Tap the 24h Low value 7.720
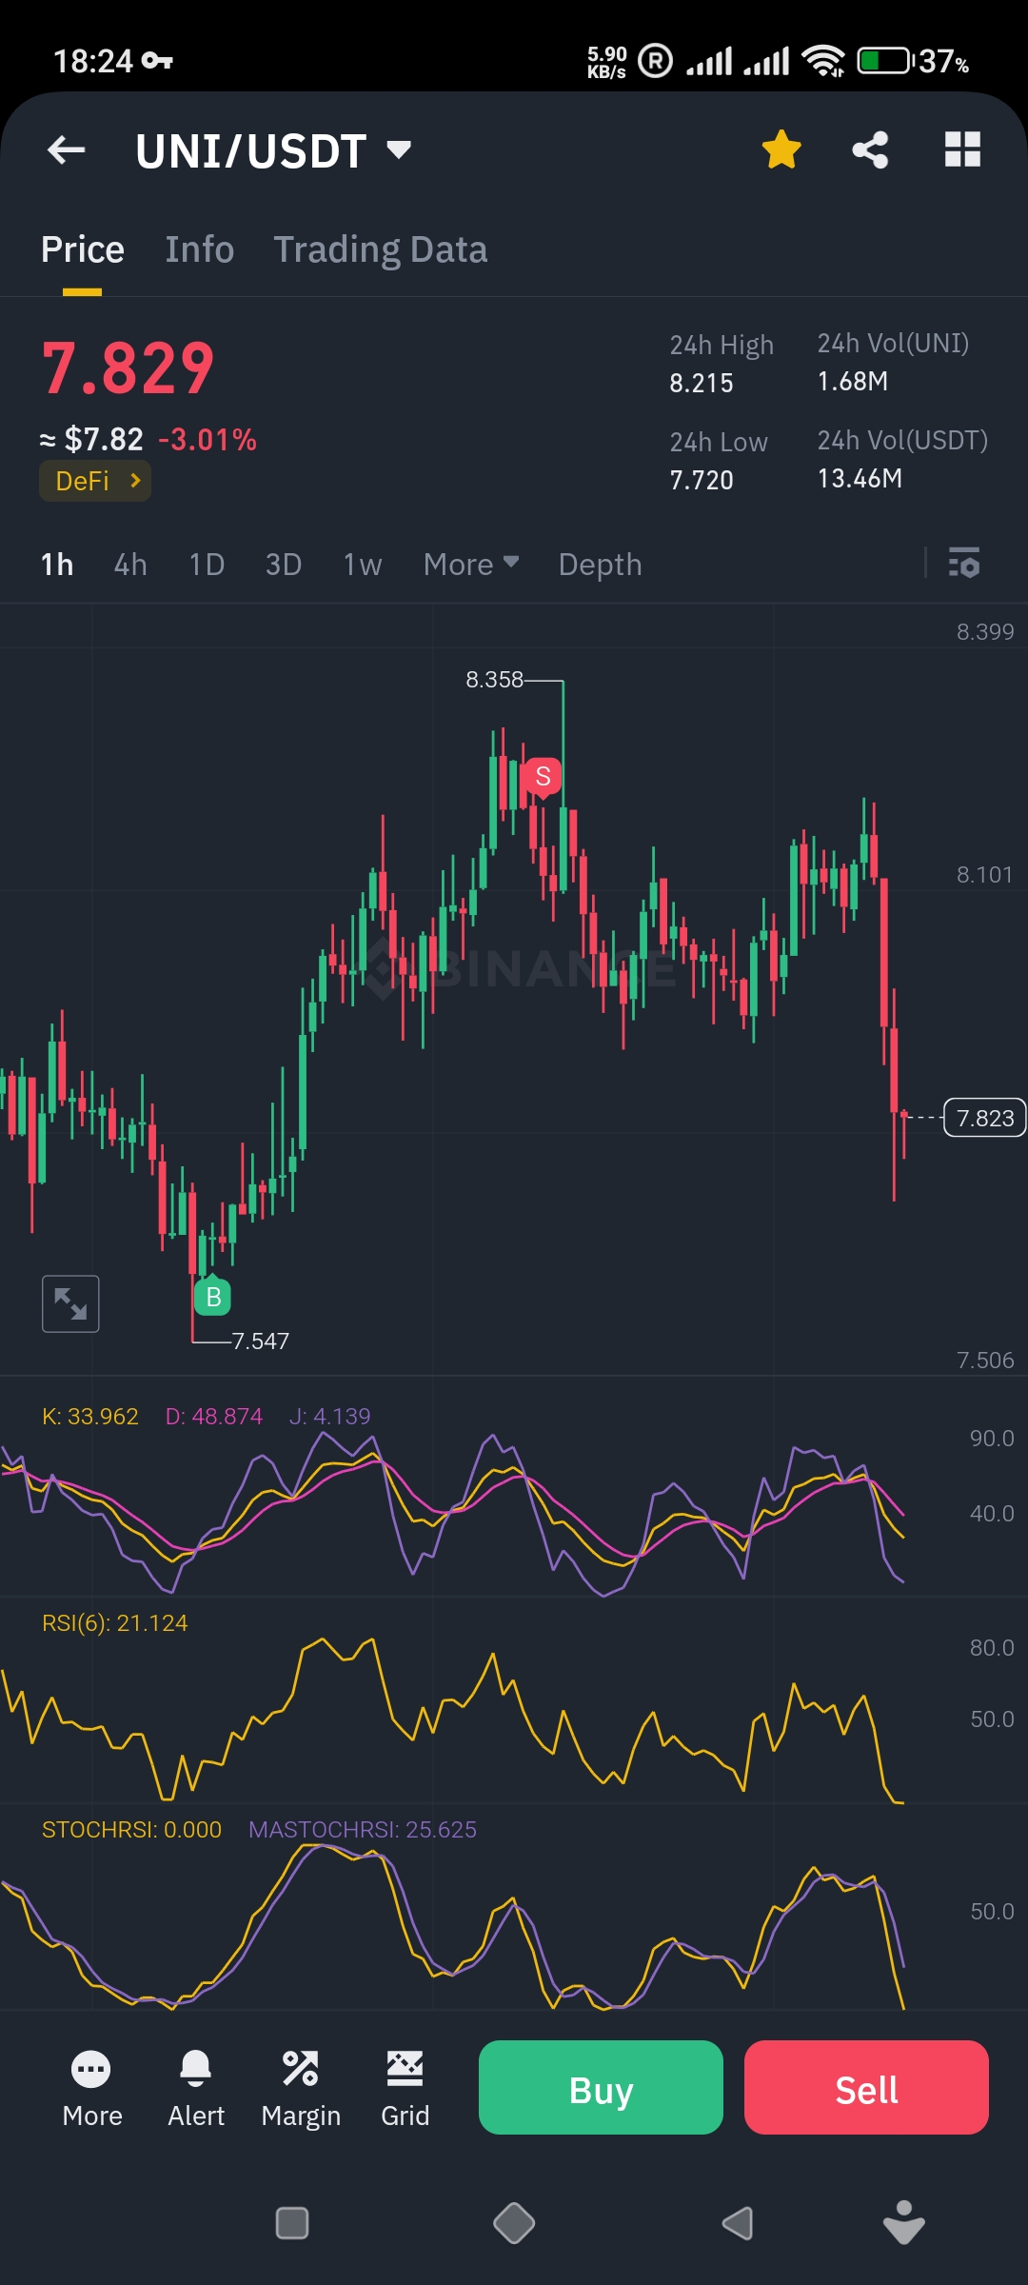 pos(702,480)
